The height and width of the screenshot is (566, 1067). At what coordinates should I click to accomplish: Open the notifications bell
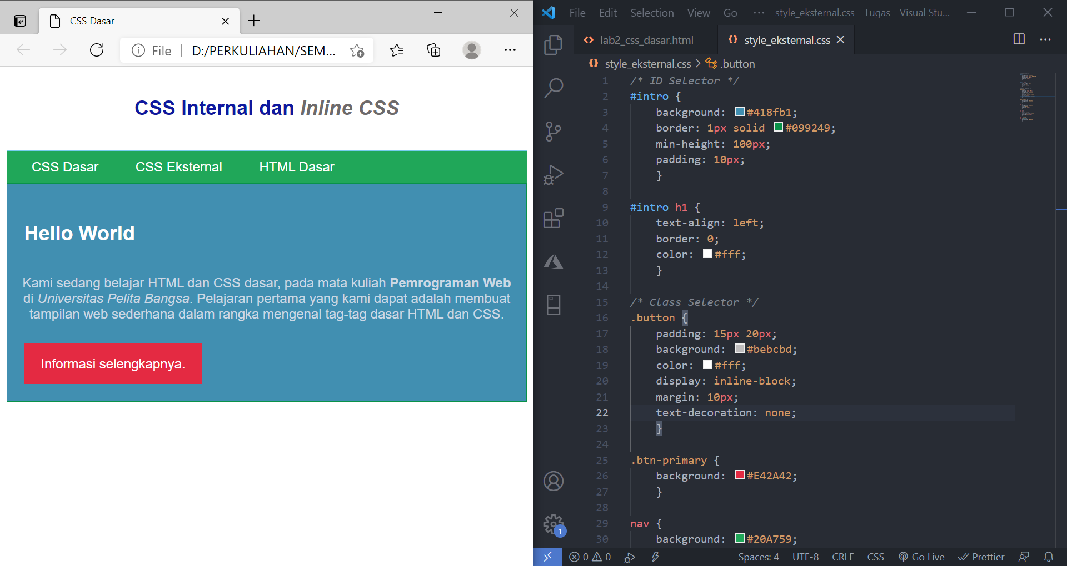point(1049,557)
